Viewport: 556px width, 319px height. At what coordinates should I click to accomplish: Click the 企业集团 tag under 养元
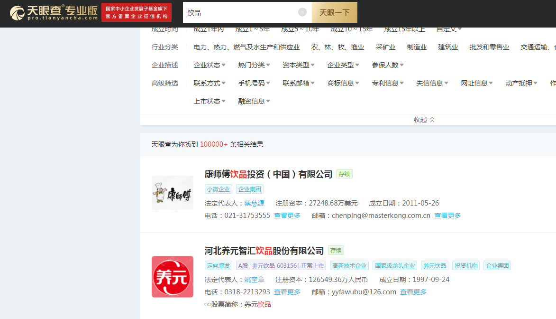[497, 265]
